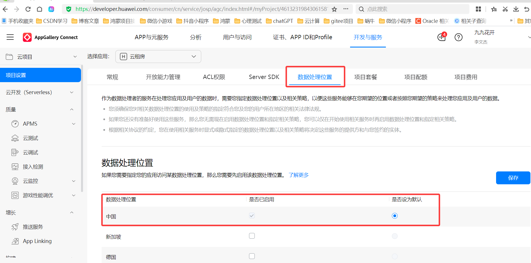Bookmark this page with the star
This screenshot has height=263, width=531.
point(334,9)
